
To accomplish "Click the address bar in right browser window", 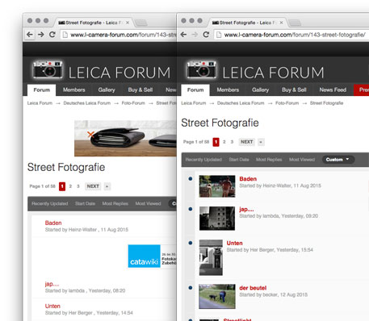I will pos(292,35).
